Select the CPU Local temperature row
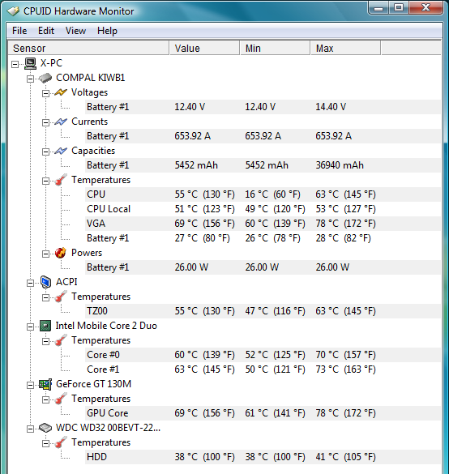This screenshot has height=474, width=449. tap(263, 209)
